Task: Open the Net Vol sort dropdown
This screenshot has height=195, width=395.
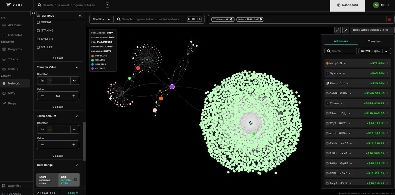Action: 375,51
